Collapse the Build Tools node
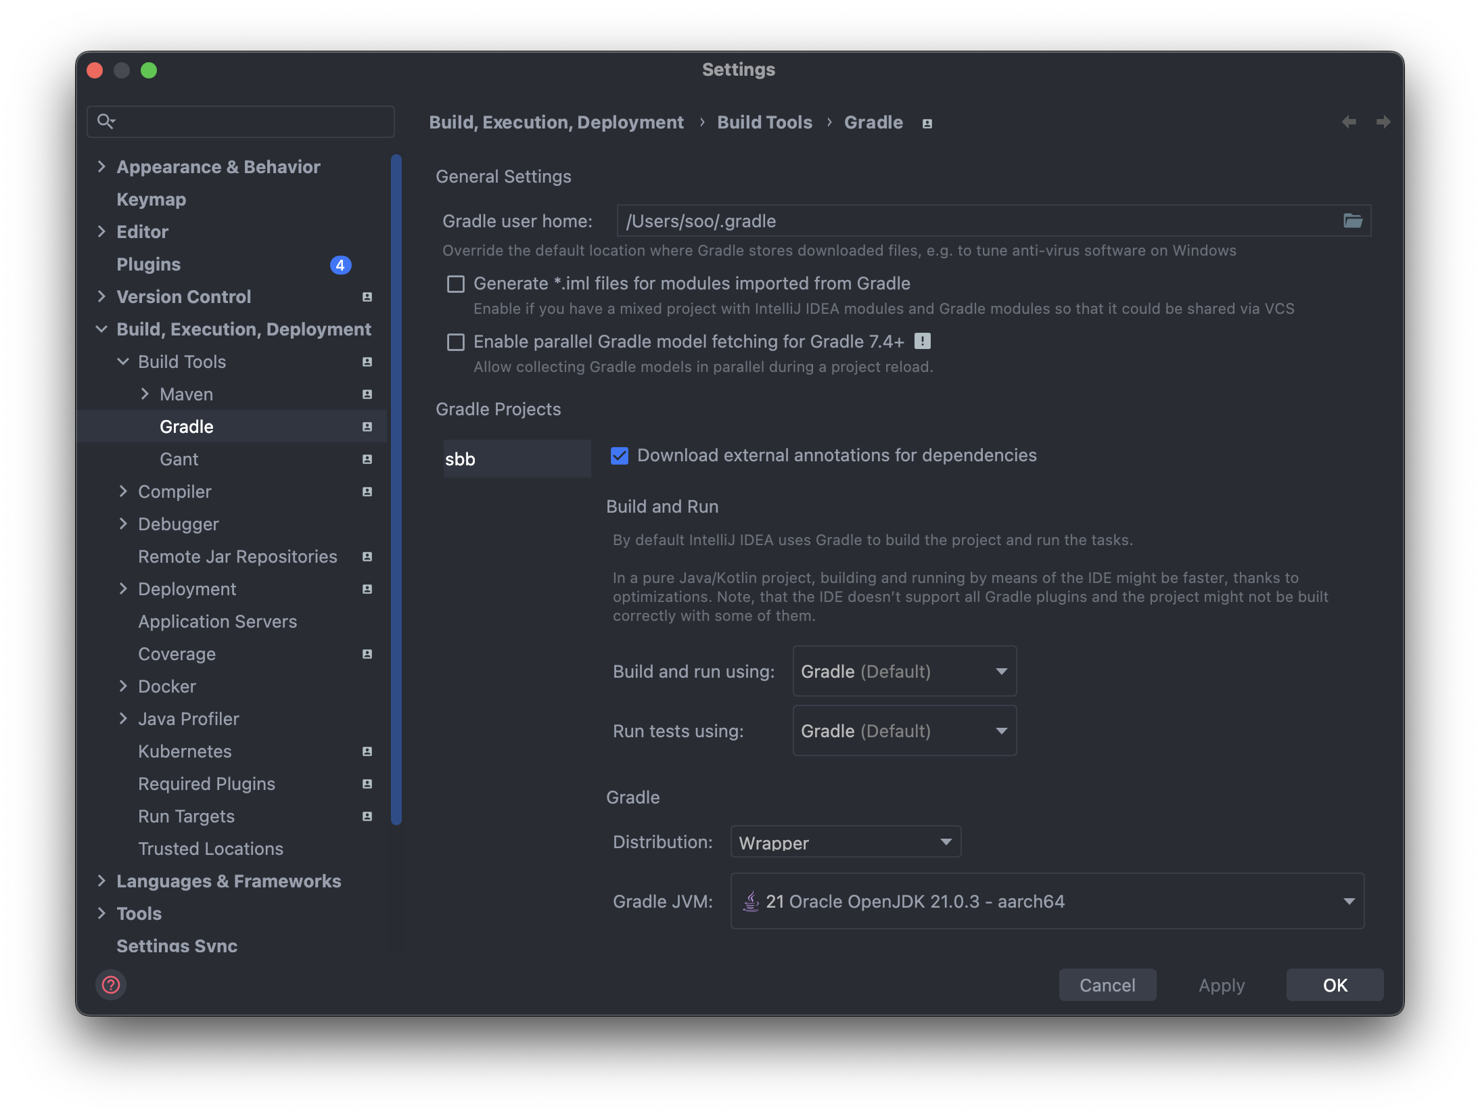 pos(123,361)
